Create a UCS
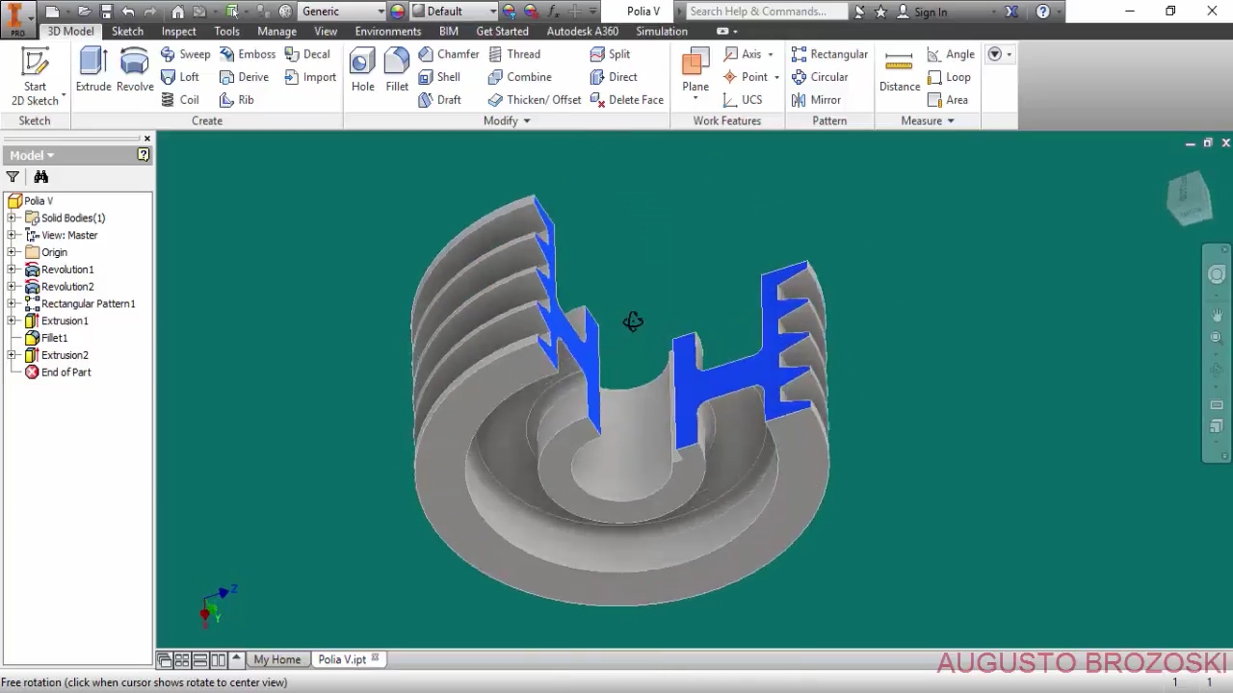The width and height of the screenshot is (1233, 693). (742, 100)
